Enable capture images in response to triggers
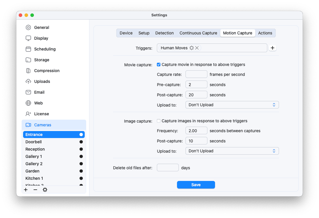 [x=159, y=121]
